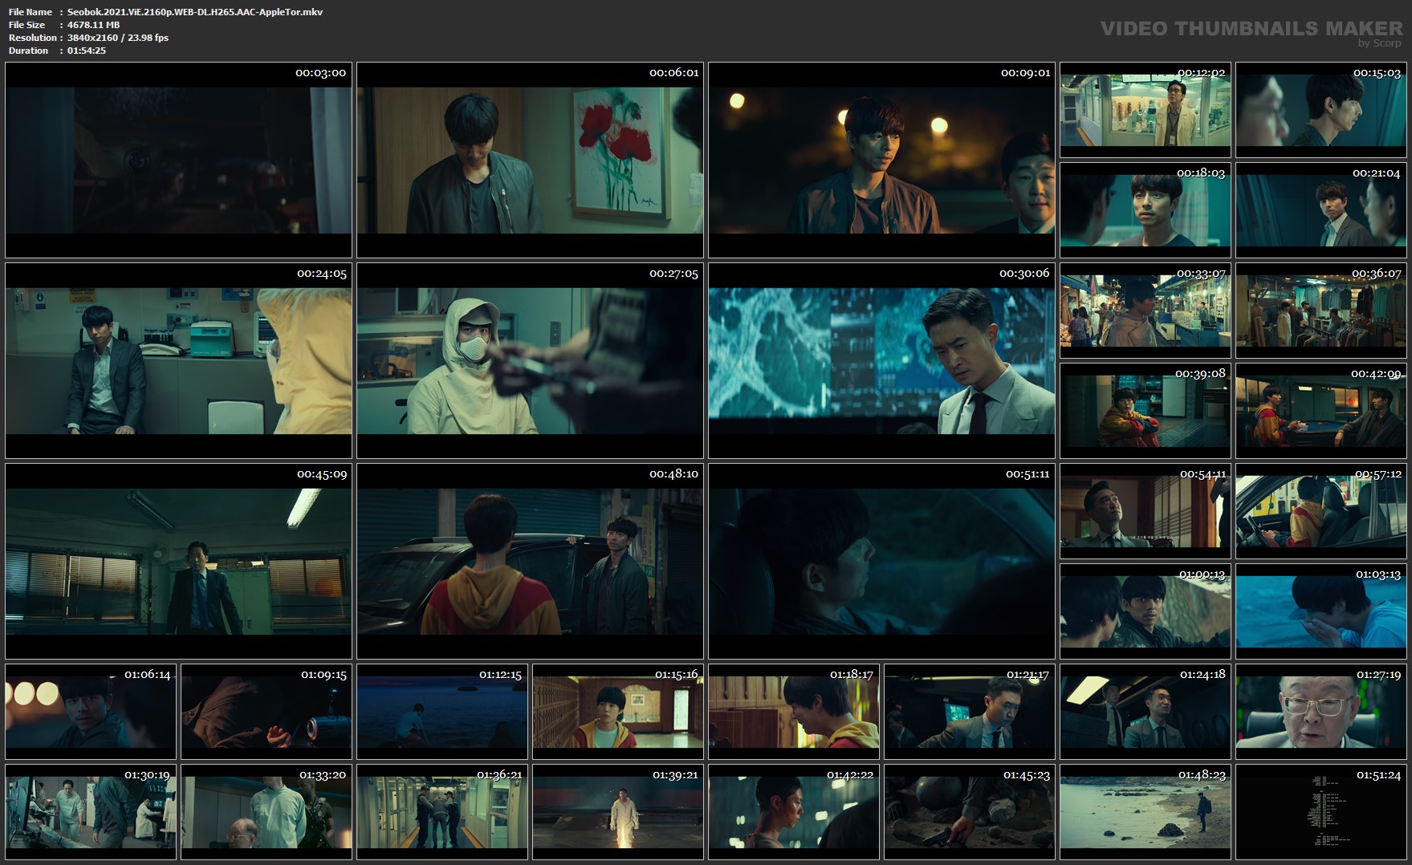Choose the thumbnail at 01:42:22
Screen dimensions: 1412x865
click(794, 812)
